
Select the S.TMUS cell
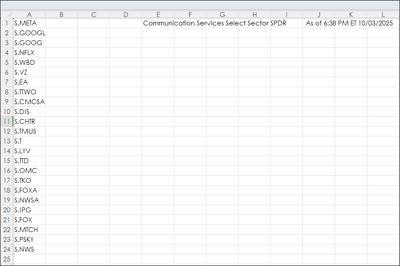coord(29,131)
